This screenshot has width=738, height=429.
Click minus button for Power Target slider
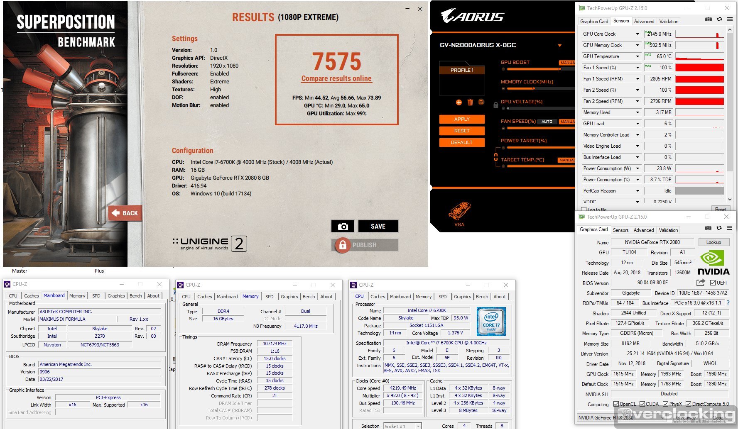tap(503, 147)
